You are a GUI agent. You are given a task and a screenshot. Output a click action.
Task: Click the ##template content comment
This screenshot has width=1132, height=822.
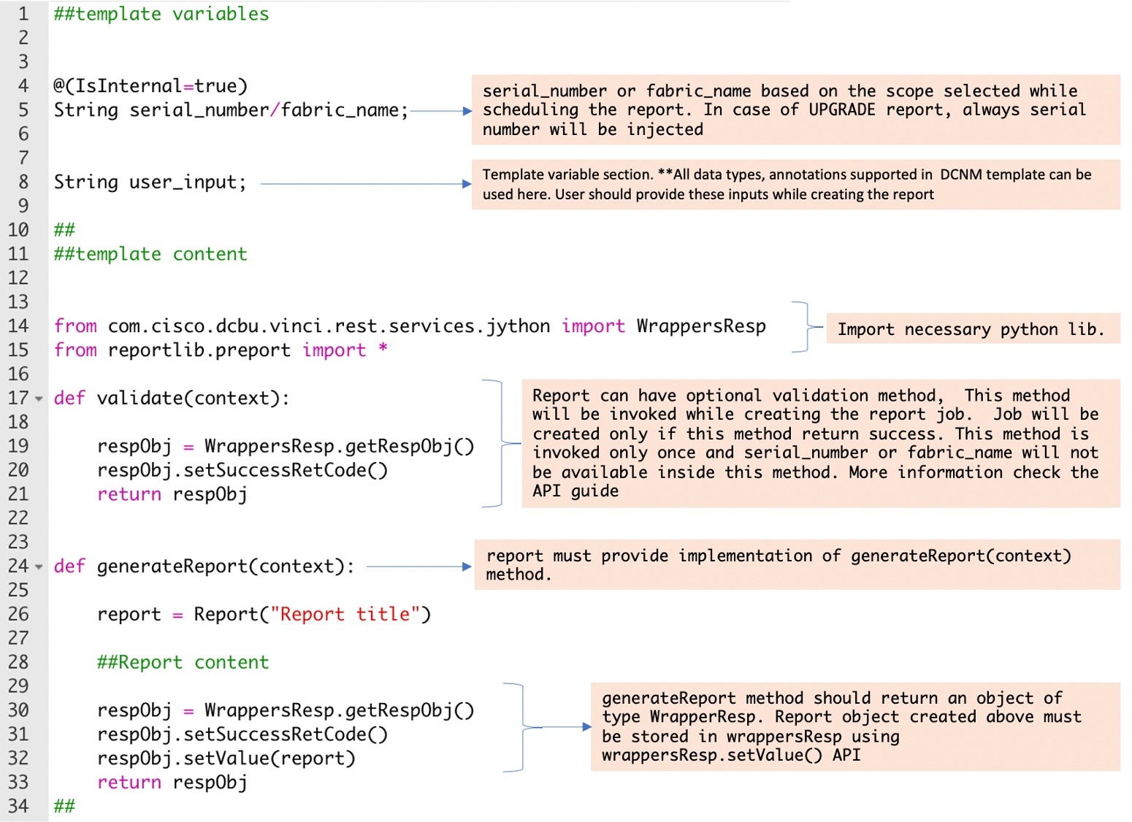(149, 254)
